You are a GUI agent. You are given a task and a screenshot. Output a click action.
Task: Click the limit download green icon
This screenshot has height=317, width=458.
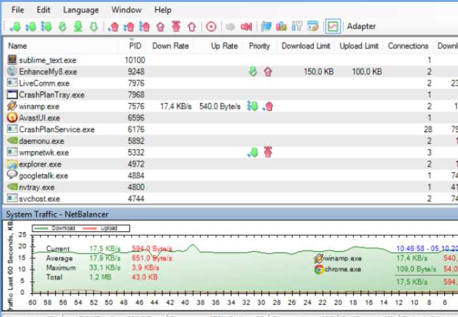[62, 27]
